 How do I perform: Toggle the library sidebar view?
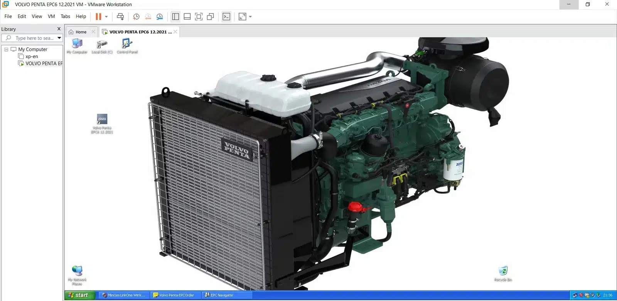[x=175, y=17]
